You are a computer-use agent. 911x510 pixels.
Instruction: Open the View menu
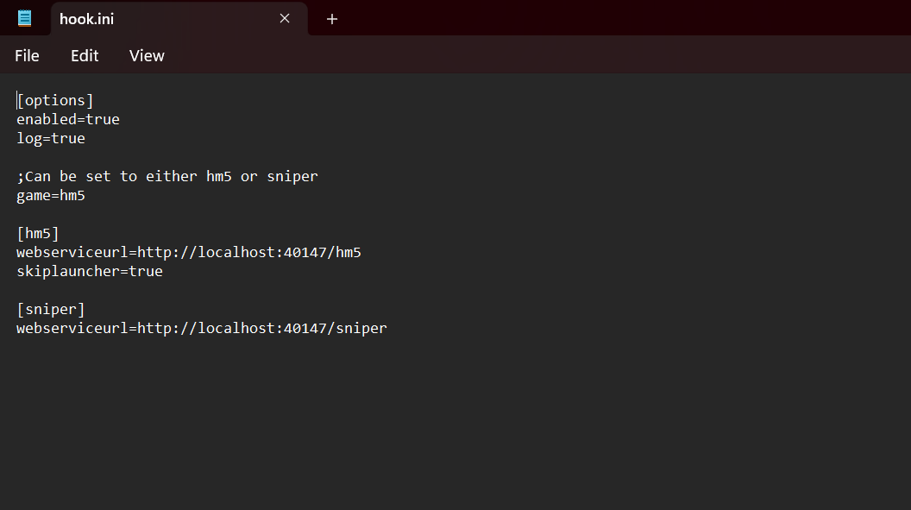pyautogui.click(x=147, y=56)
